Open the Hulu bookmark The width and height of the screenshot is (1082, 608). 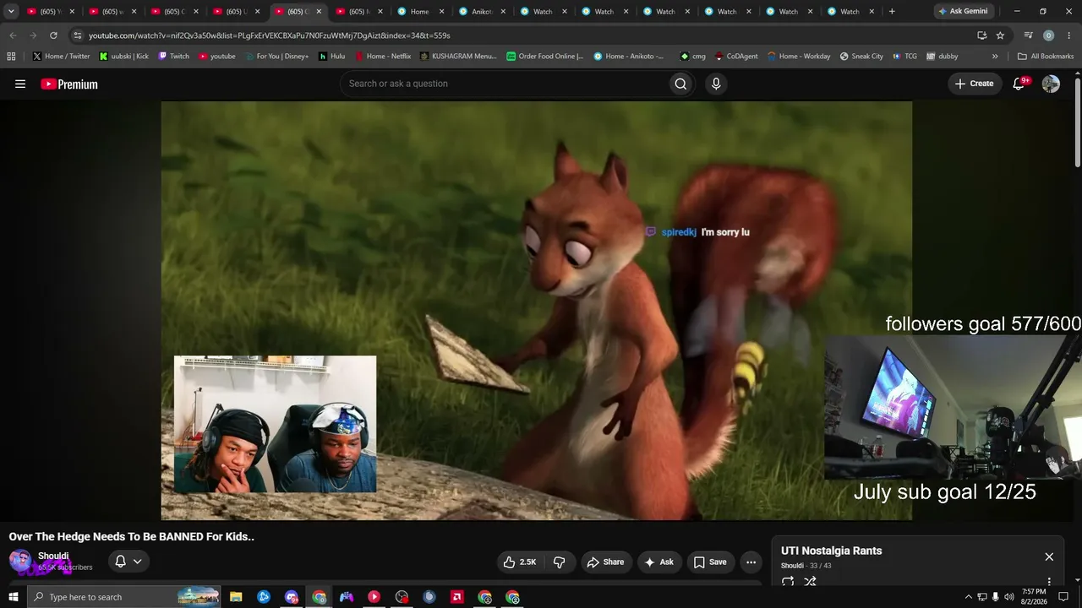click(x=331, y=57)
